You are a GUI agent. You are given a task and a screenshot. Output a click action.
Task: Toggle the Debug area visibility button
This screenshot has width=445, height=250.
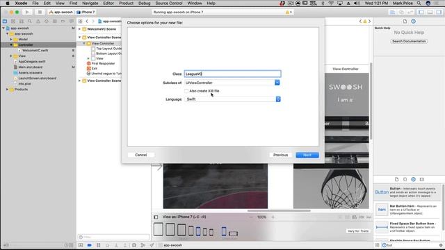(430, 12)
